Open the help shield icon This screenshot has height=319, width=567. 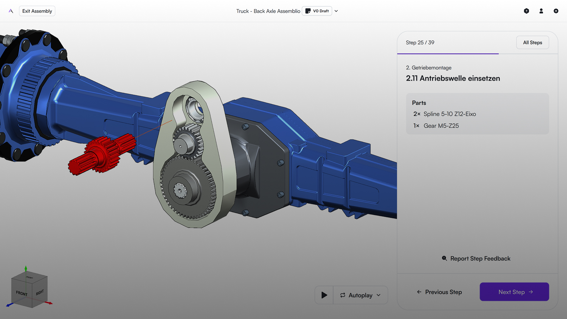[x=526, y=11]
